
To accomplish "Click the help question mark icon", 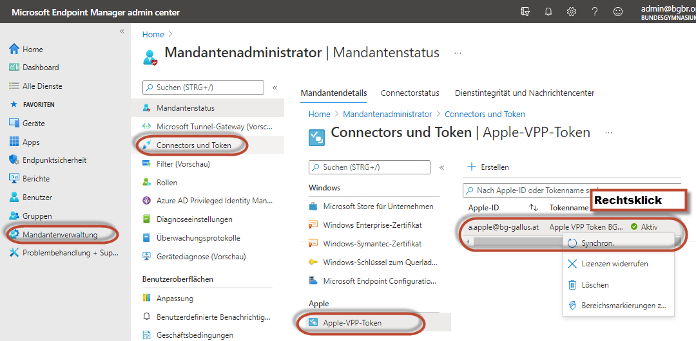I will [x=595, y=12].
